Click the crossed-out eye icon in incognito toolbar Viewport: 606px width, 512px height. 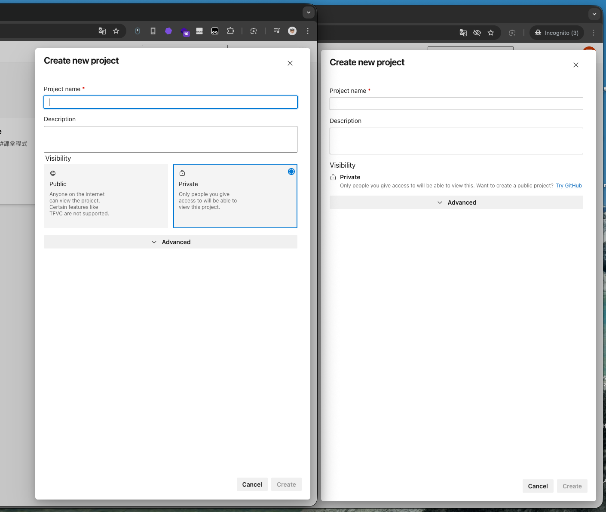coord(477,33)
